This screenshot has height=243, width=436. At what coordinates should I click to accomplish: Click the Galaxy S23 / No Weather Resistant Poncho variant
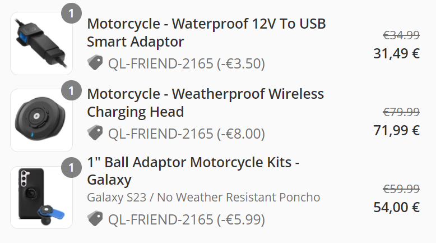[x=203, y=198]
